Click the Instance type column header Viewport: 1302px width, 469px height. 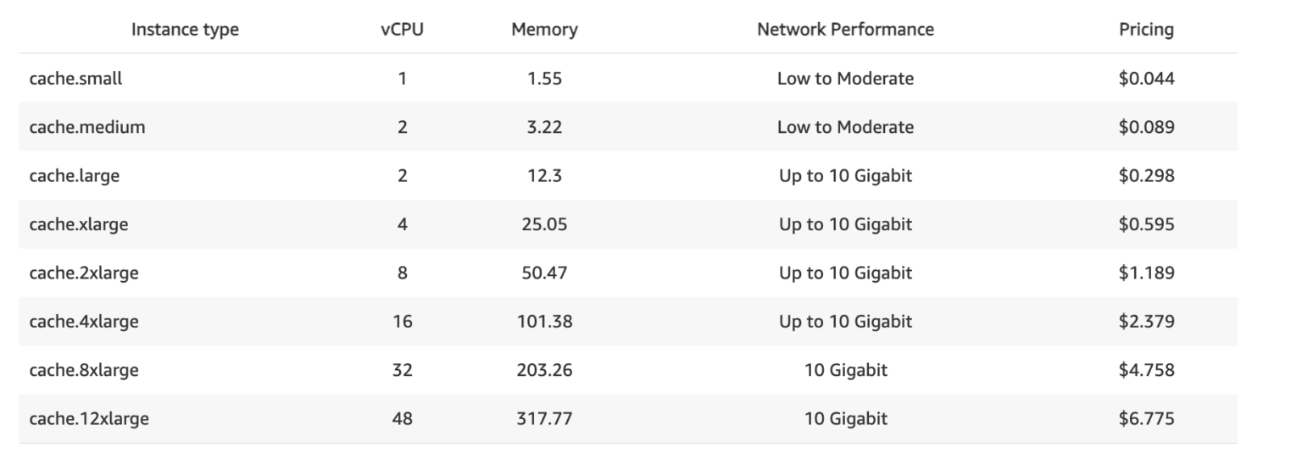tap(185, 30)
